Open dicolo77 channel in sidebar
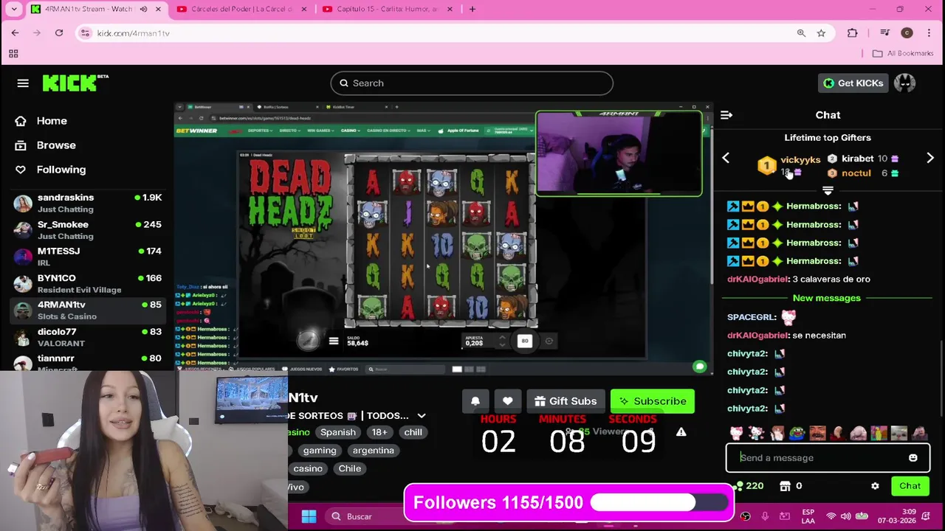Image resolution: width=945 pixels, height=531 pixels. [x=87, y=337]
